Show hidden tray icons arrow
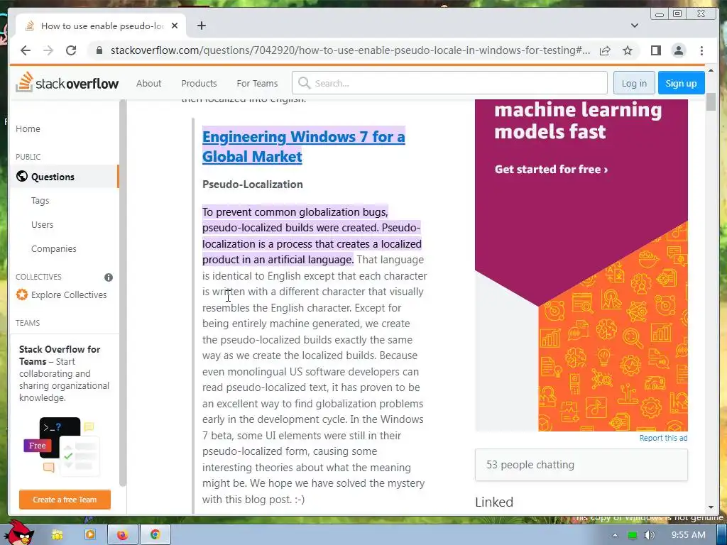 (616, 535)
